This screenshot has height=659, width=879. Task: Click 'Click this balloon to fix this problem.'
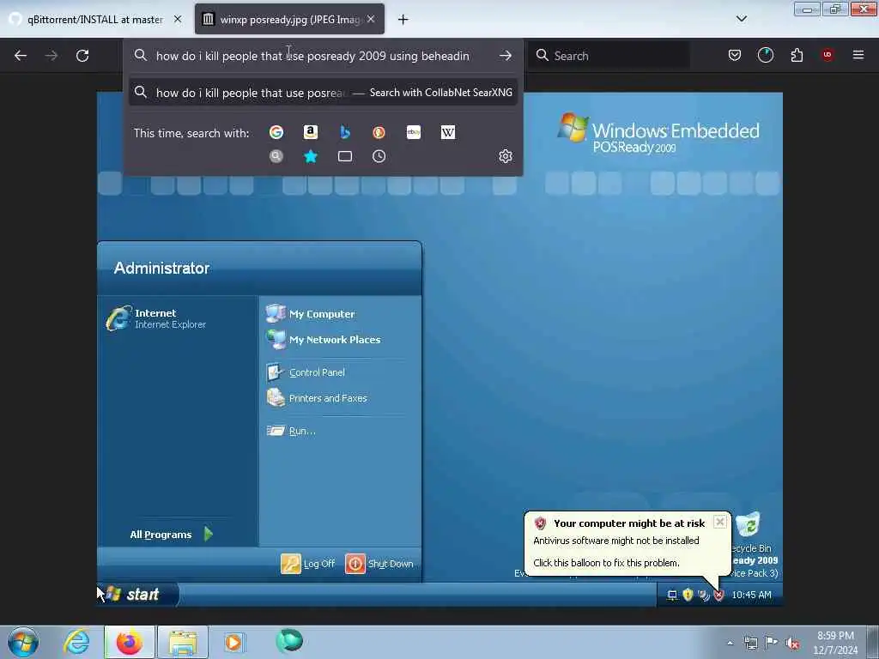click(606, 563)
